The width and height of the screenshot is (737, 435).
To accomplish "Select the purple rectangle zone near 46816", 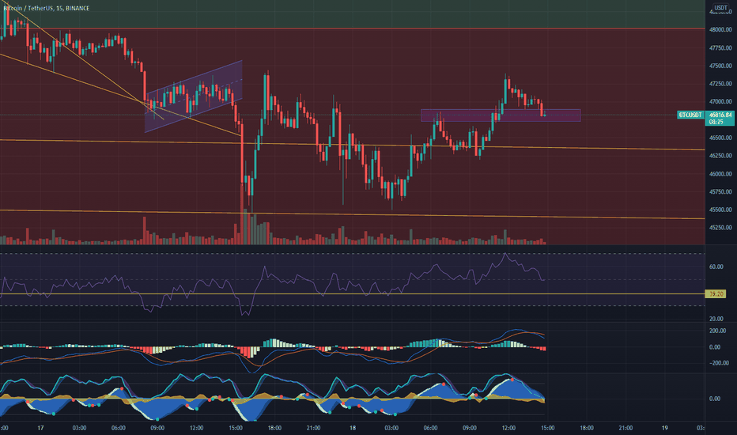I will pos(501,115).
